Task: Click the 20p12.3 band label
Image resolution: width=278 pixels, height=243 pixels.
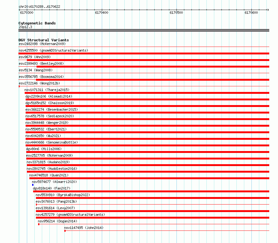Action: point(25,27)
